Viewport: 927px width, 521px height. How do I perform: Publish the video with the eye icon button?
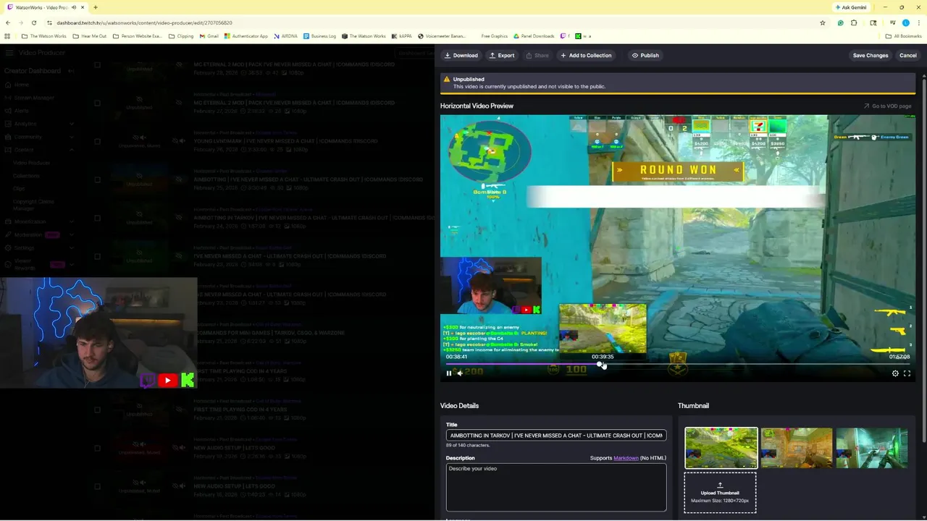pos(645,55)
